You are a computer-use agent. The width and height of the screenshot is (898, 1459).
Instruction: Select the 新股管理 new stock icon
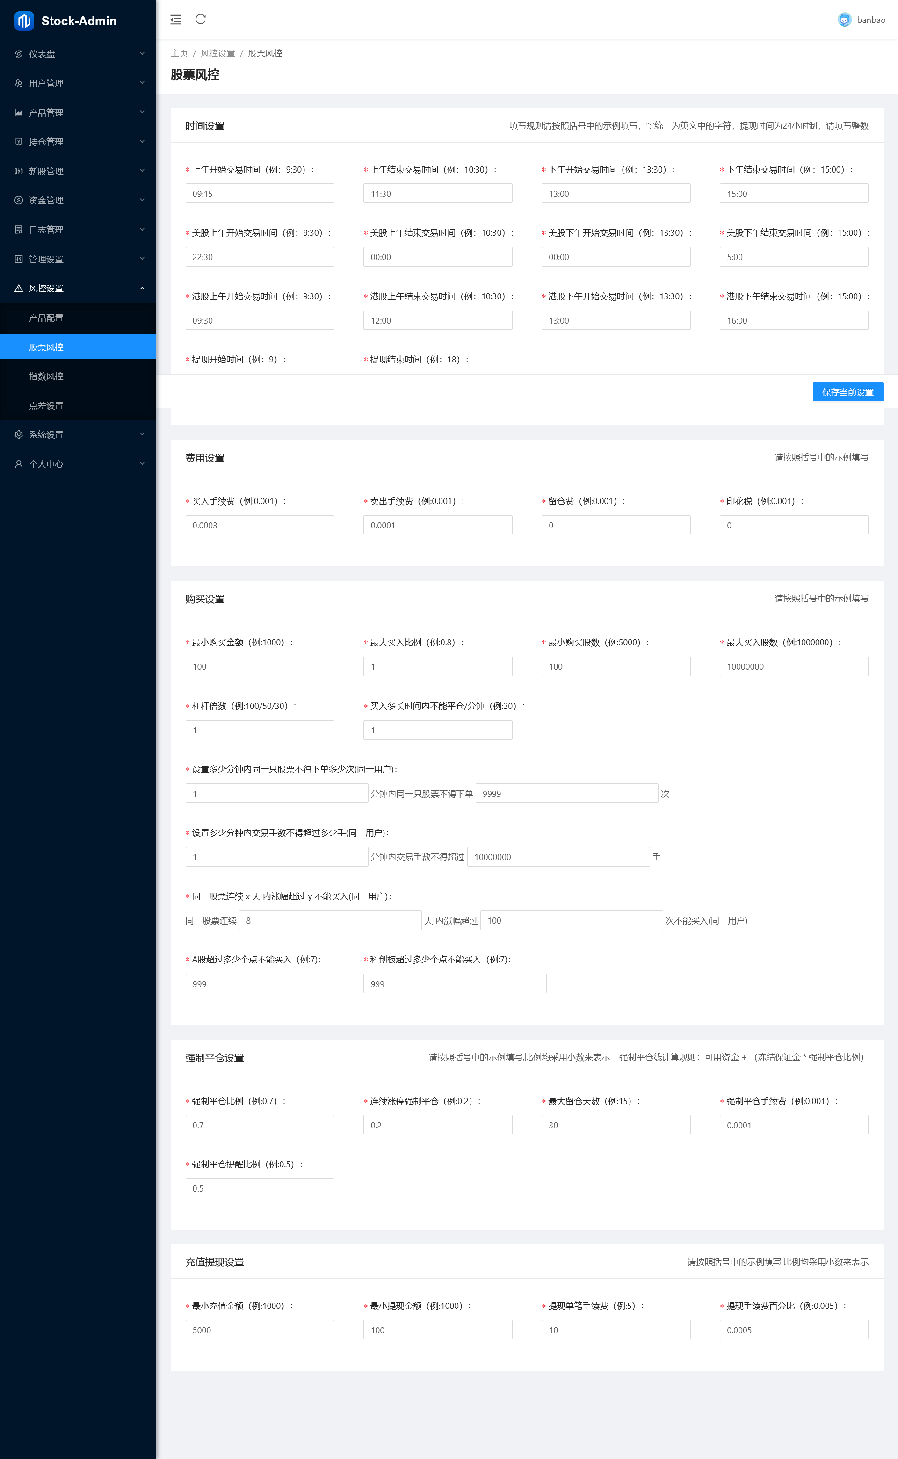[18, 170]
